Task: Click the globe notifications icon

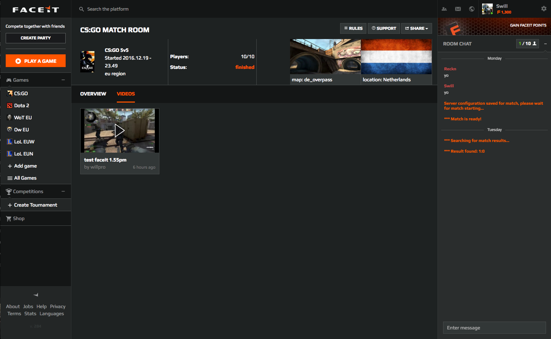Action: pos(471,9)
